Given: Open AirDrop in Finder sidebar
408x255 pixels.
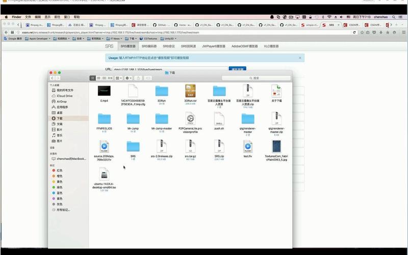Looking at the screenshot, I should click(62, 101).
